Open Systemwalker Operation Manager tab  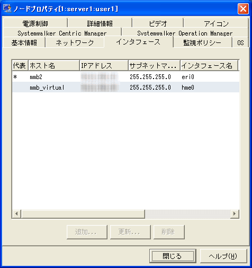[185, 33]
